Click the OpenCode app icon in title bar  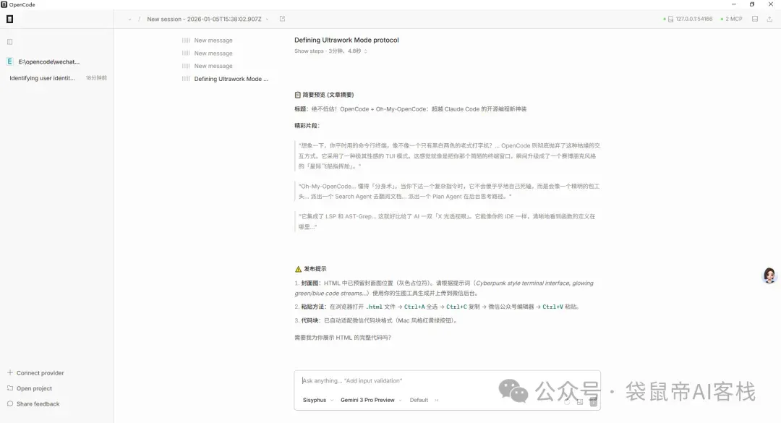click(4, 4)
